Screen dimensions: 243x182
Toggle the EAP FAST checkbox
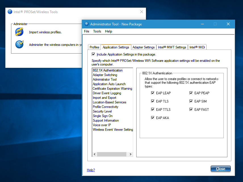(191, 109)
